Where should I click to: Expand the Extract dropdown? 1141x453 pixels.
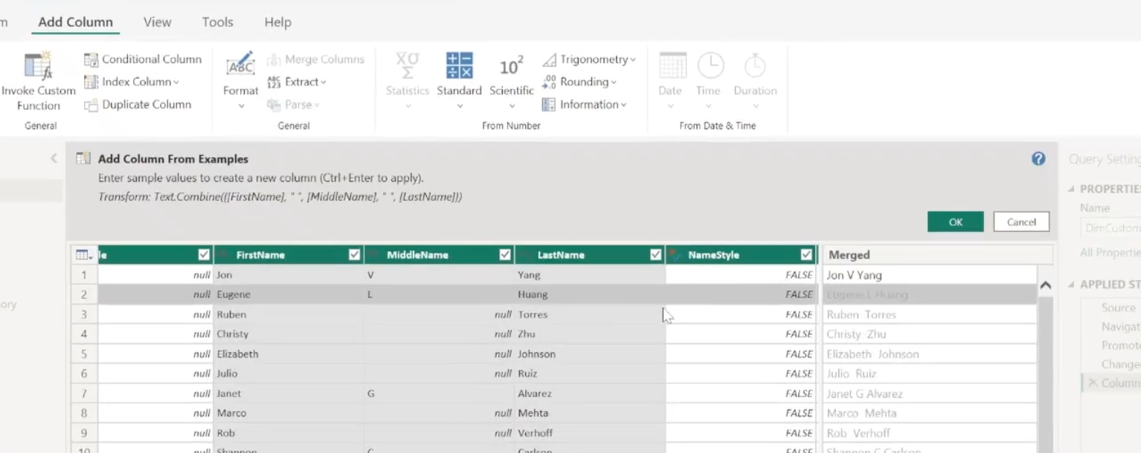(x=323, y=83)
